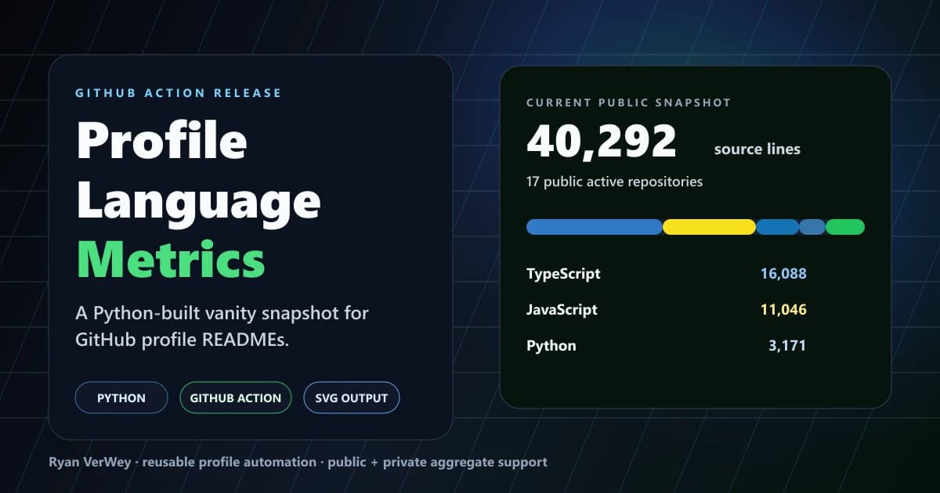Click the 'Ryan VerWey' footer caption
Screen dimensions: 940x493
coord(298,462)
